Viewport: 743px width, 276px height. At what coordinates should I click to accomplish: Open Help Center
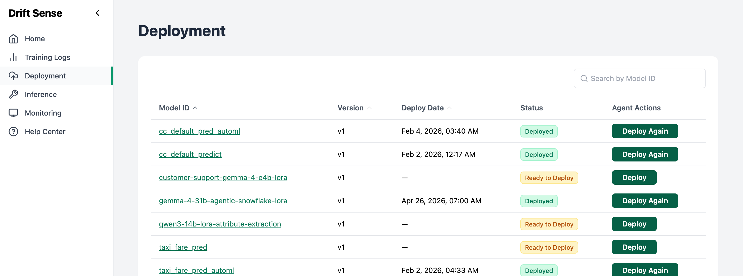56,132
